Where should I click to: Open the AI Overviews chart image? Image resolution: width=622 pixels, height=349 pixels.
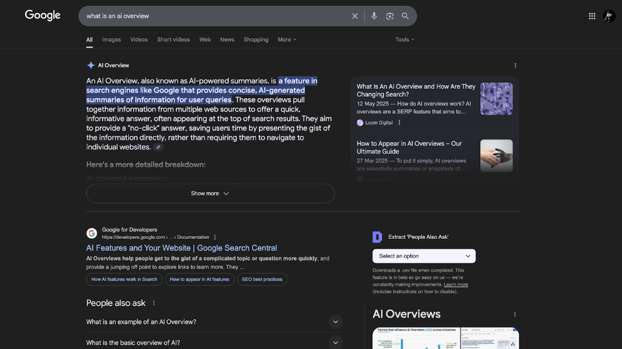[x=416, y=339]
